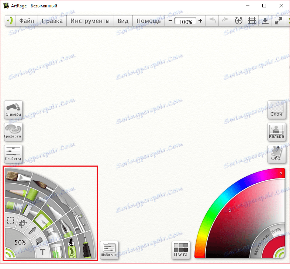Screen dimensions: 290x269
Task: Click the Redo arrow in toolbar
Action: point(225,21)
